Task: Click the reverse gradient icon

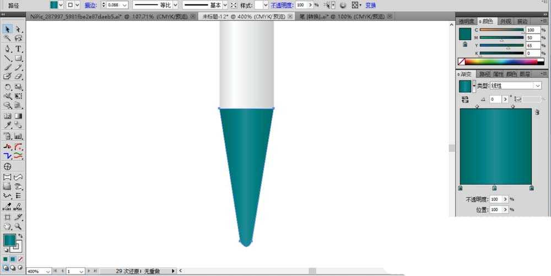Action: click(x=465, y=99)
